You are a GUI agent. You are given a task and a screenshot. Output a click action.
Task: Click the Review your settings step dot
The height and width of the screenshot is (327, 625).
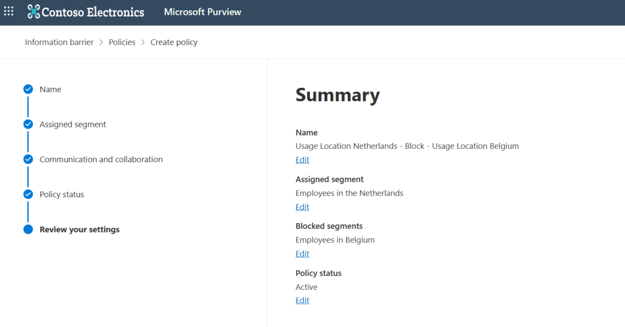[28, 230]
